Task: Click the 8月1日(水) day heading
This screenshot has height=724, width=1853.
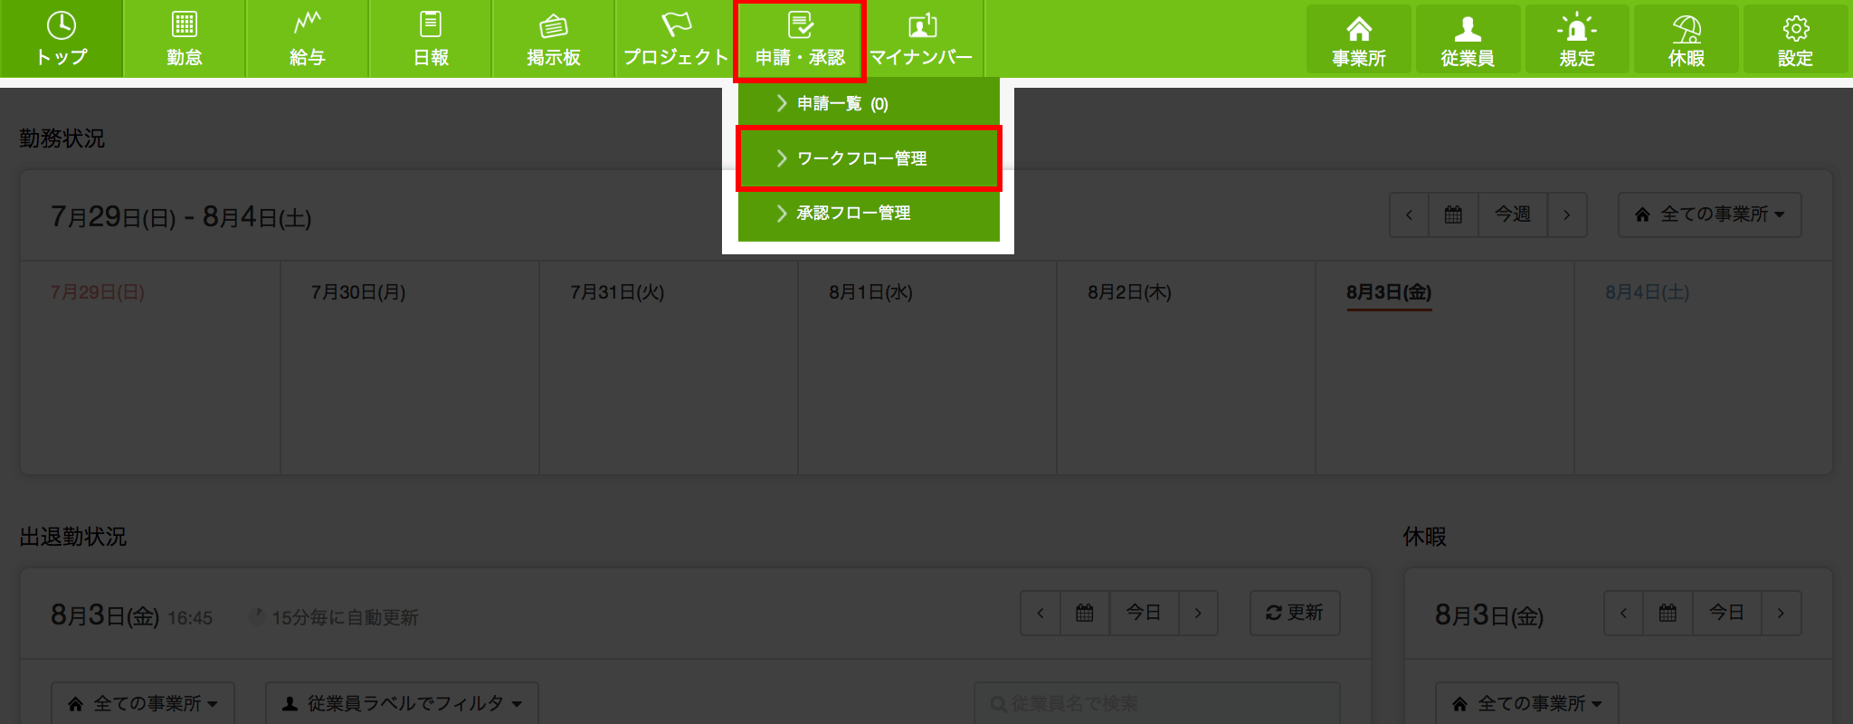Action: point(870,292)
